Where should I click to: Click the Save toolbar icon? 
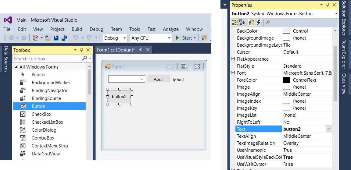pyautogui.click(x=56, y=38)
